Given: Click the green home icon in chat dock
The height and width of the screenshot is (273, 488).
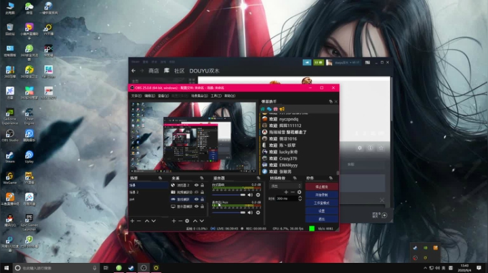Looking at the screenshot, I should click(x=263, y=109).
